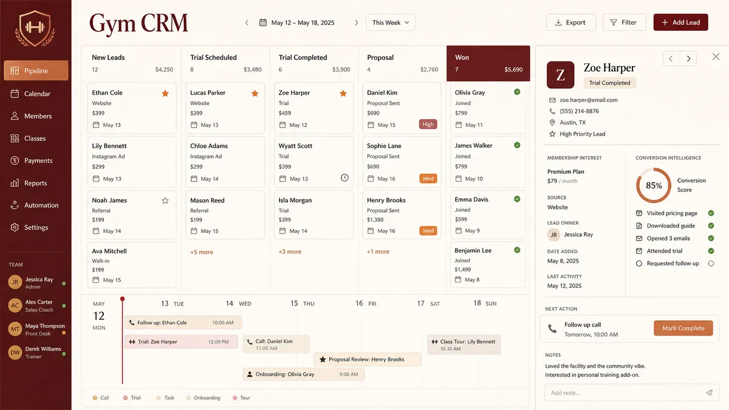Open Classes in the sidebar

click(36, 138)
